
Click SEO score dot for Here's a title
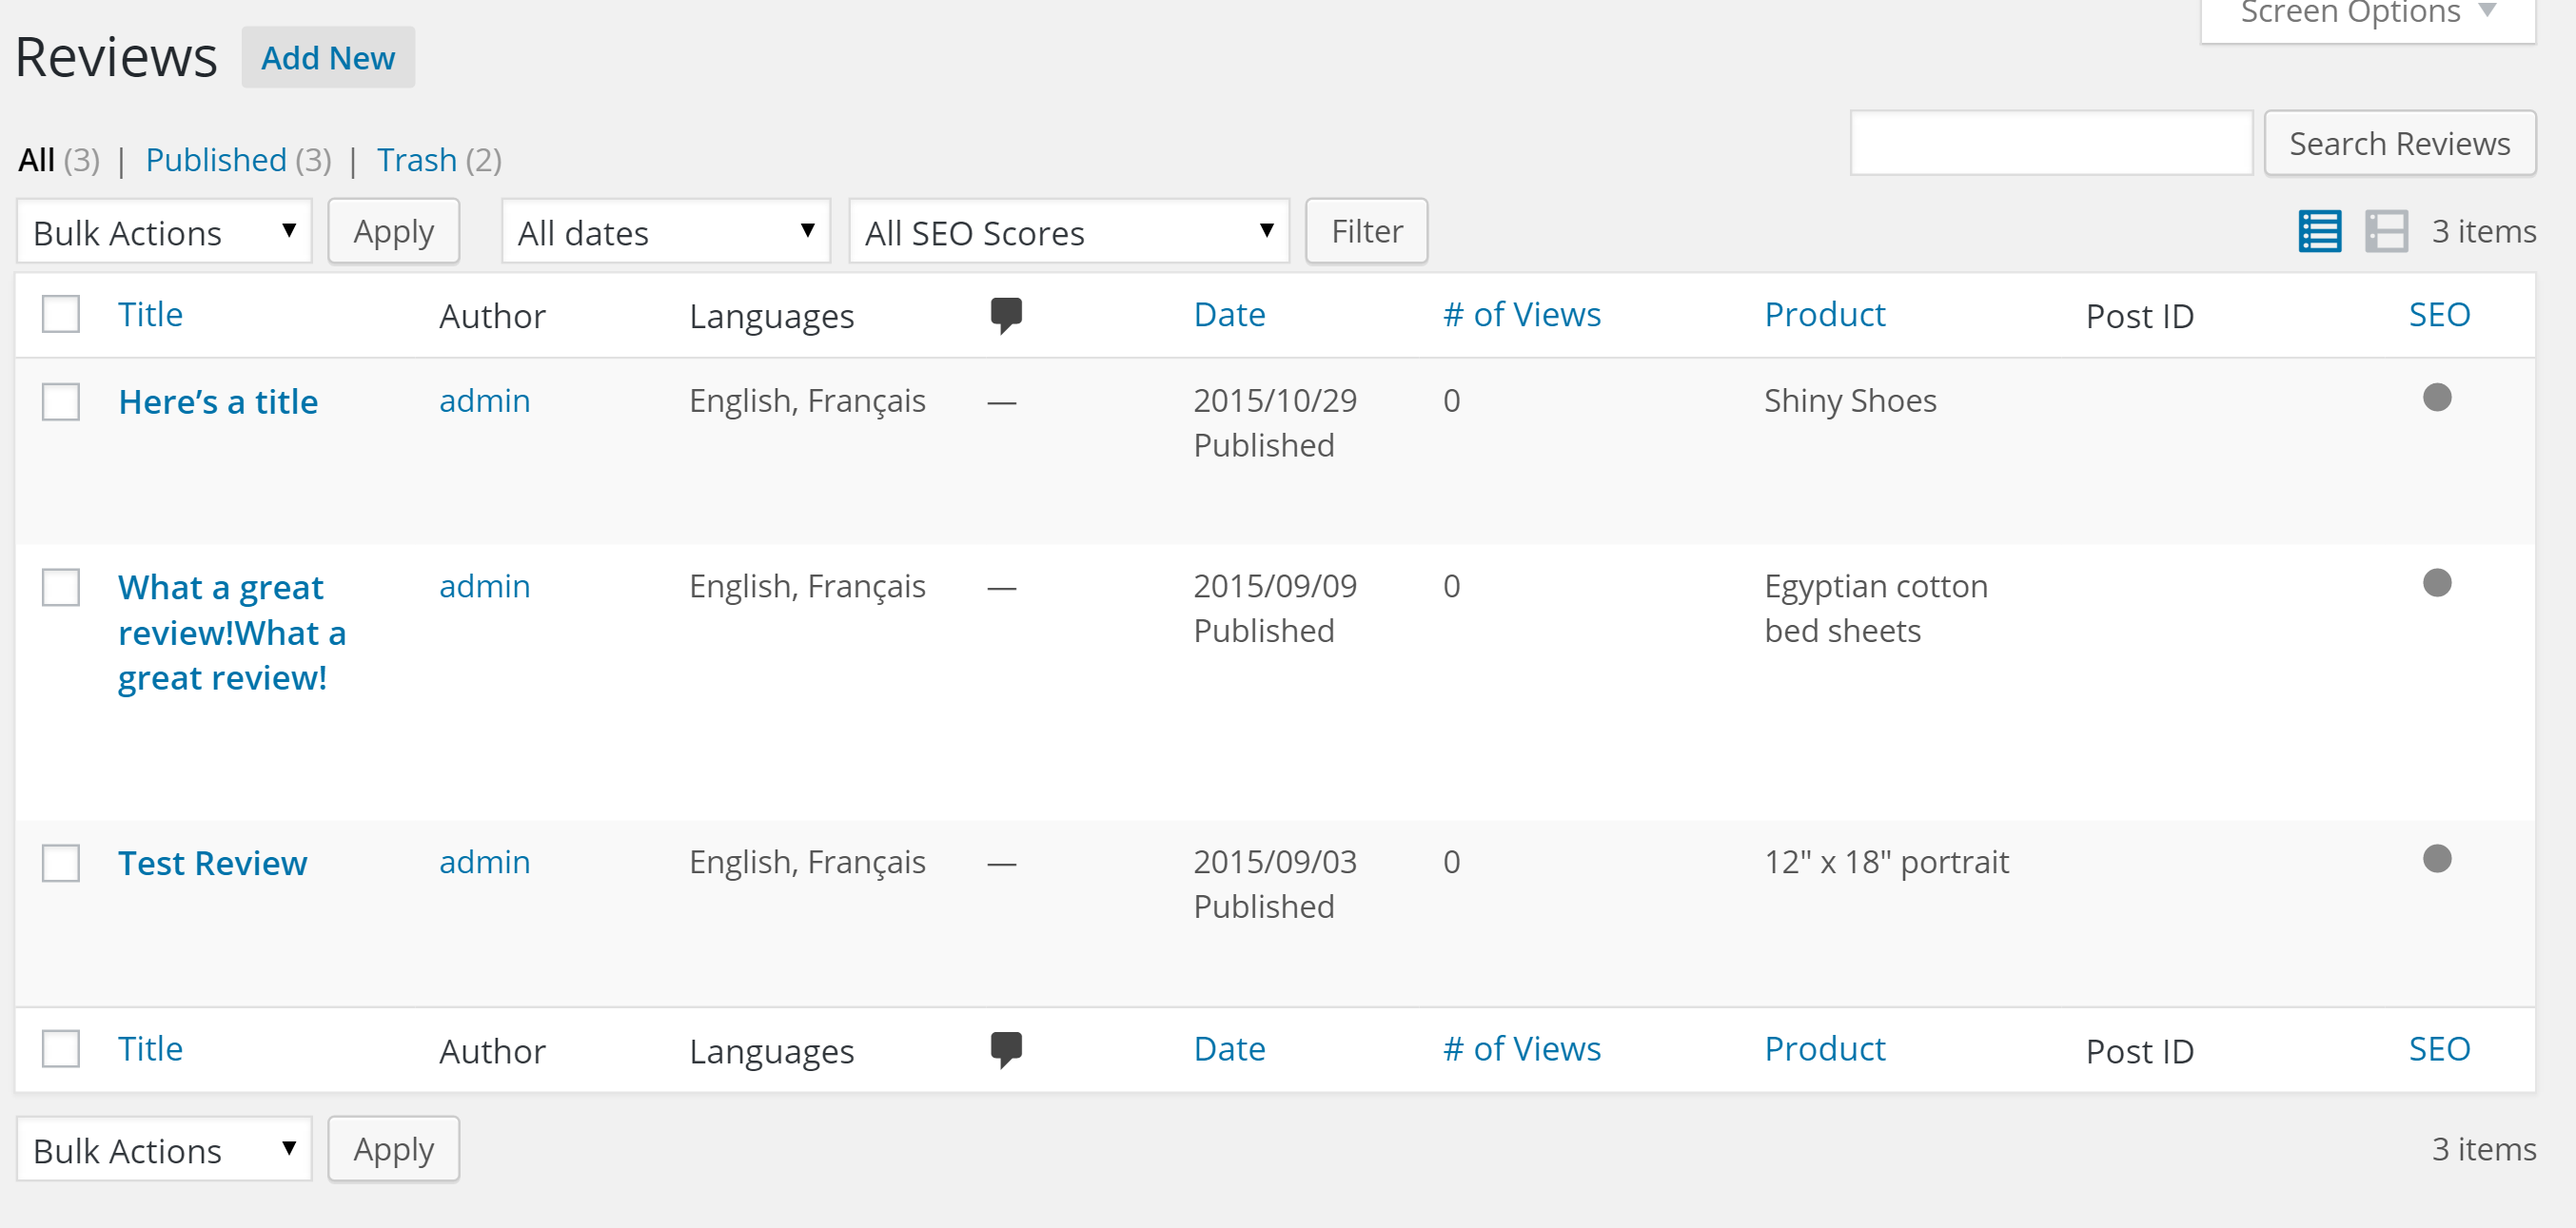tap(2436, 398)
